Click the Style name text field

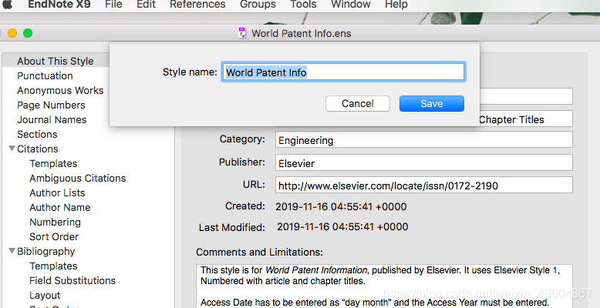point(343,72)
